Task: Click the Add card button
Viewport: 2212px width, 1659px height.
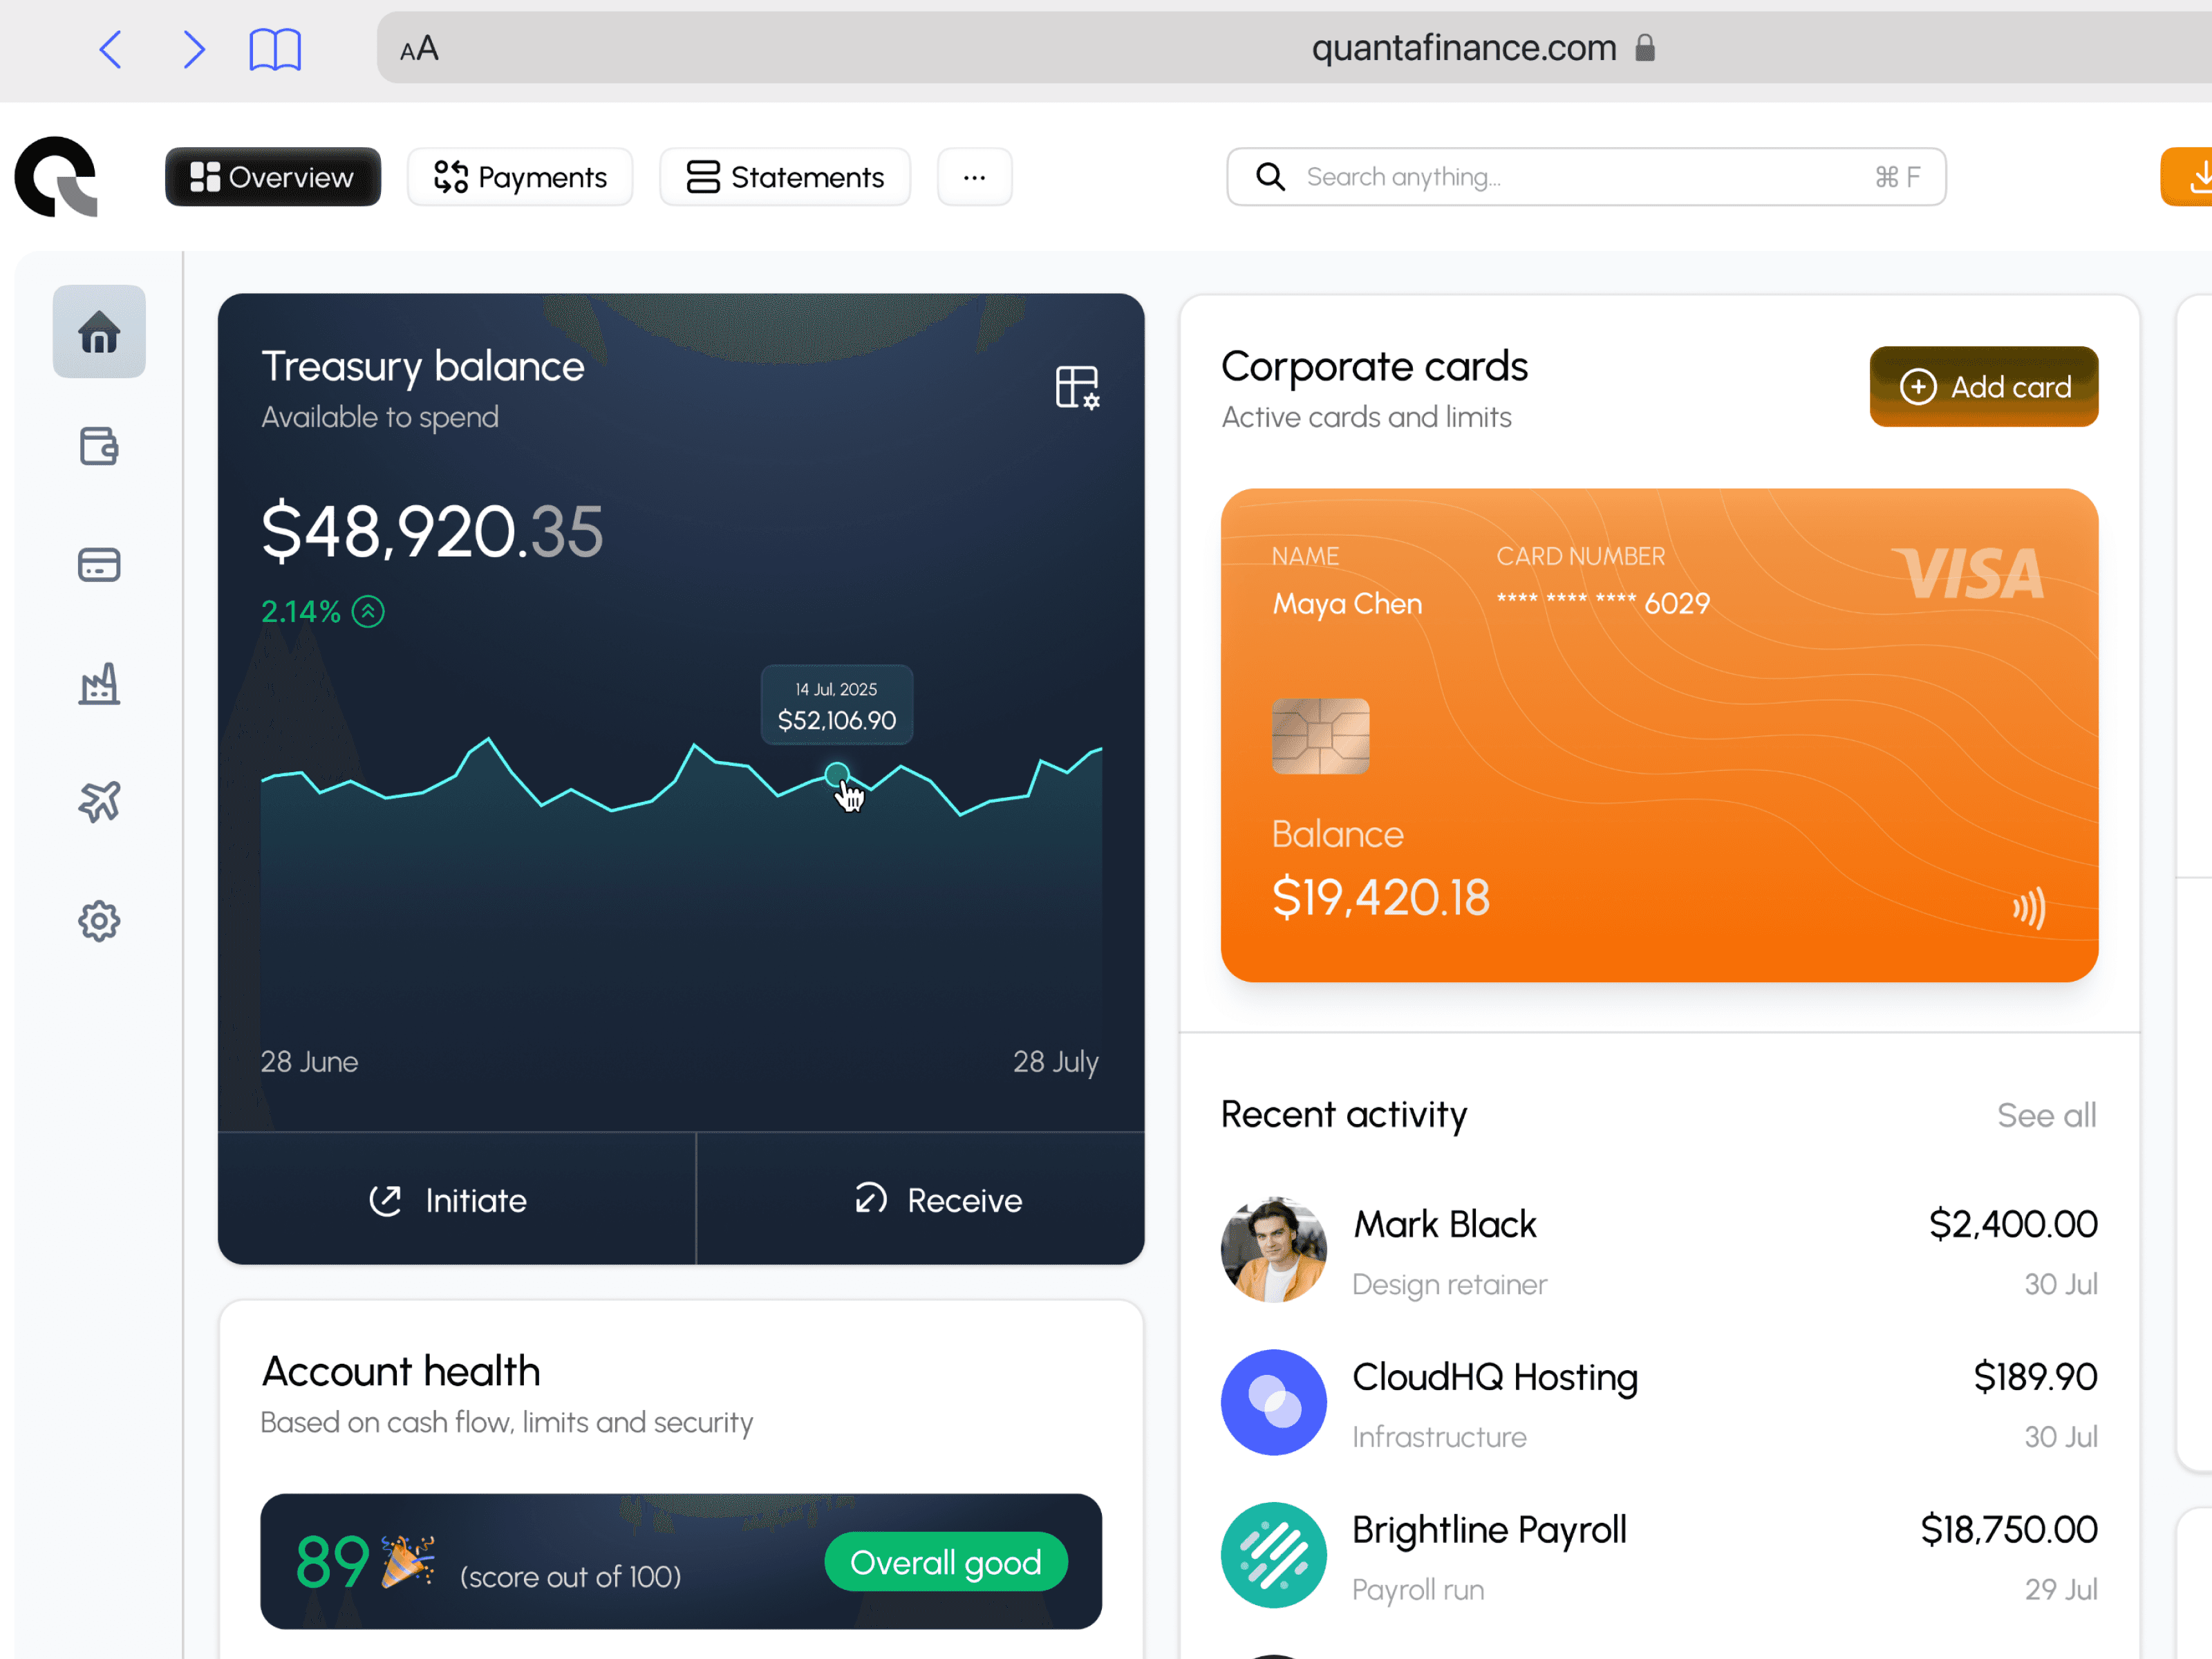Action: coord(1984,386)
